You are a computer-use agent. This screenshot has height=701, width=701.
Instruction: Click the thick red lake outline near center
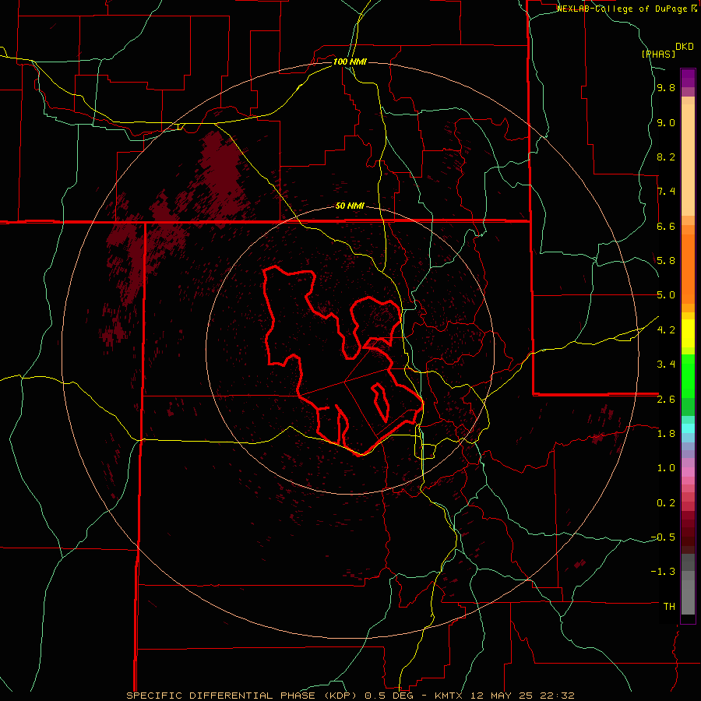tap(344, 360)
